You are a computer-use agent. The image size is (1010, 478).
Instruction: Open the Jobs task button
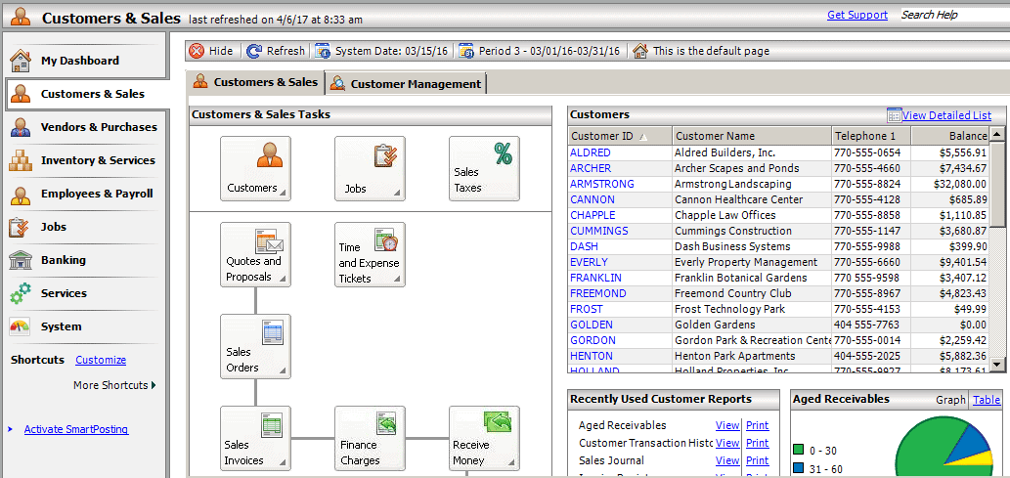coord(370,168)
